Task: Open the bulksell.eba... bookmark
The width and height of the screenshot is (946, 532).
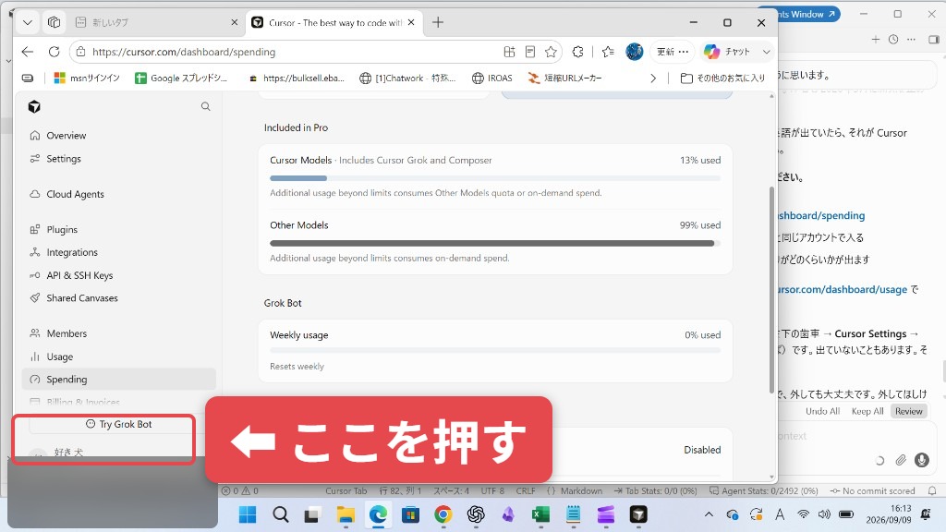Action: (297, 78)
